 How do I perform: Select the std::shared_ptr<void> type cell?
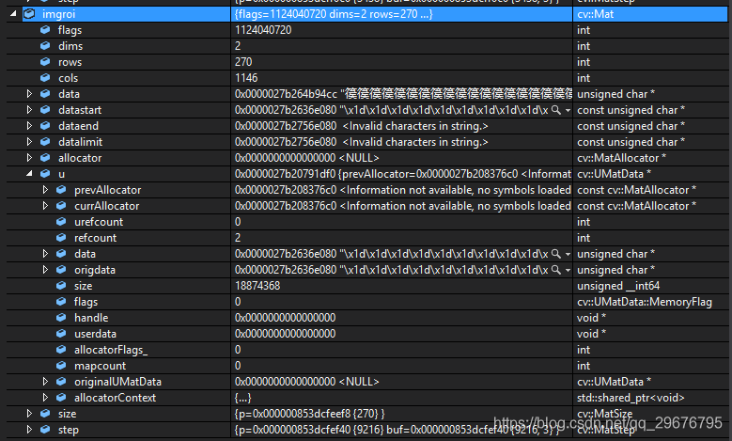point(631,398)
